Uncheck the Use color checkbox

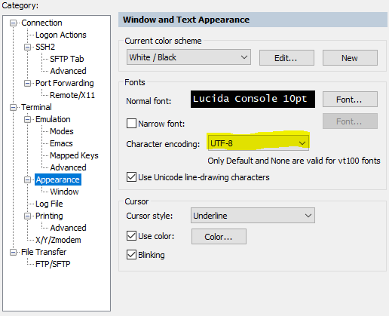(131, 236)
